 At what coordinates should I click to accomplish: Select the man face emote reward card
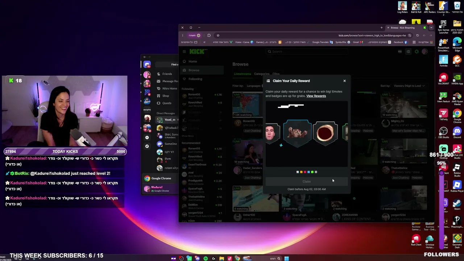[x=273, y=133]
